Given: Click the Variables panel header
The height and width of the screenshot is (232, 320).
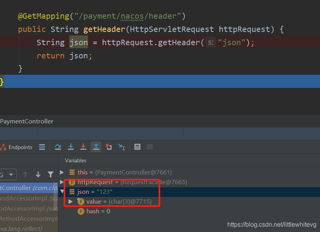Looking at the screenshot, I should [76, 161].
